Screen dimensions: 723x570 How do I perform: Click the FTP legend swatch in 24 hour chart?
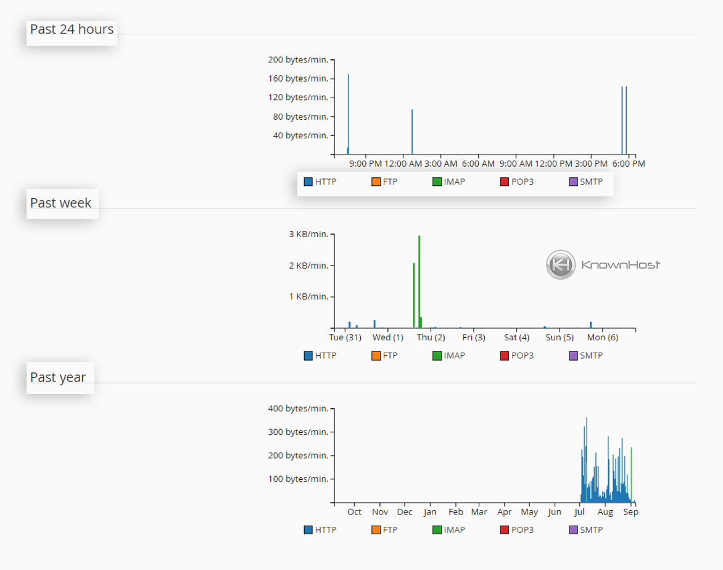tap(376, 182)
